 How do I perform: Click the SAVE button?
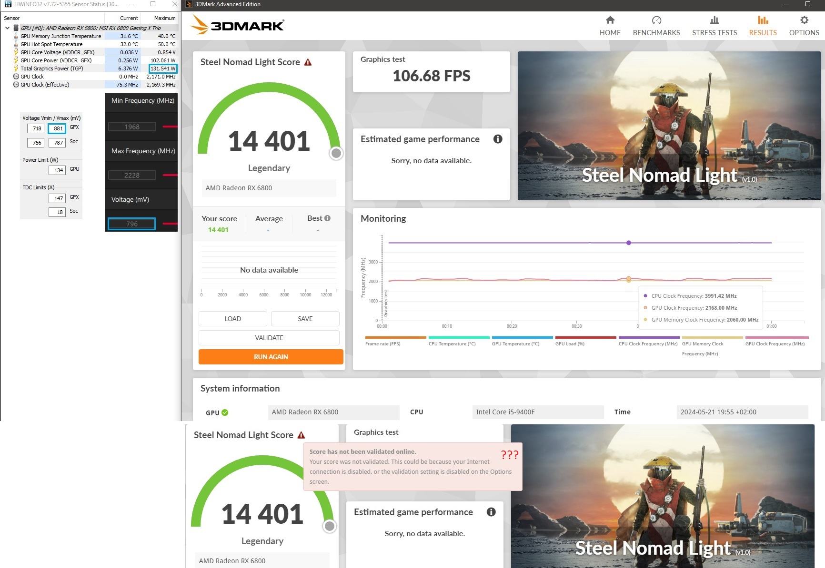click(305, 319)
